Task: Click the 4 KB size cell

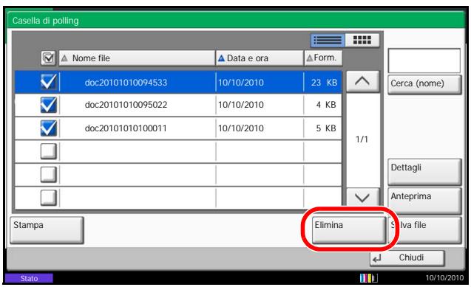Action: pyautogui.click(x=326, y=105)
